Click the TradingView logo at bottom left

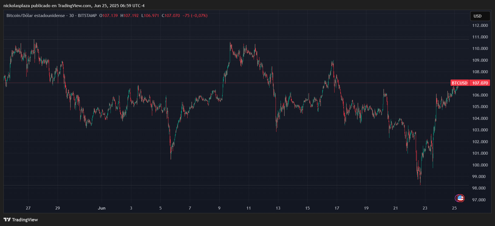(x=21, y=220)
